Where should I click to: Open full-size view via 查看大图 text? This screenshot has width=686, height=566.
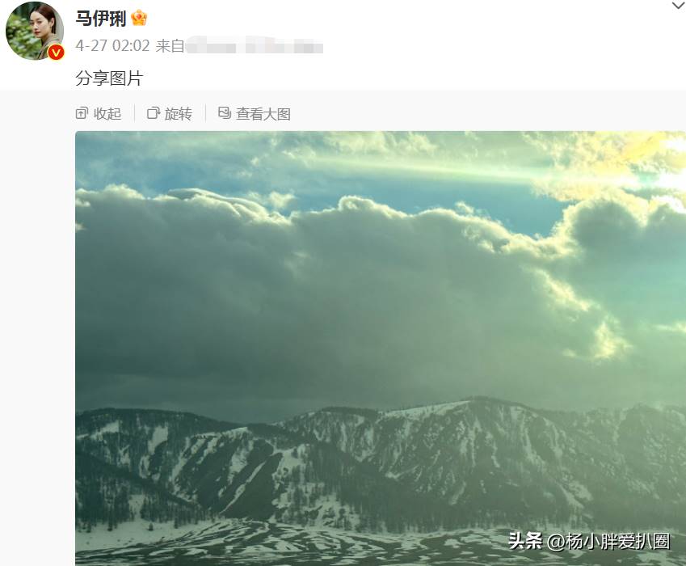[x=263, y=114]
